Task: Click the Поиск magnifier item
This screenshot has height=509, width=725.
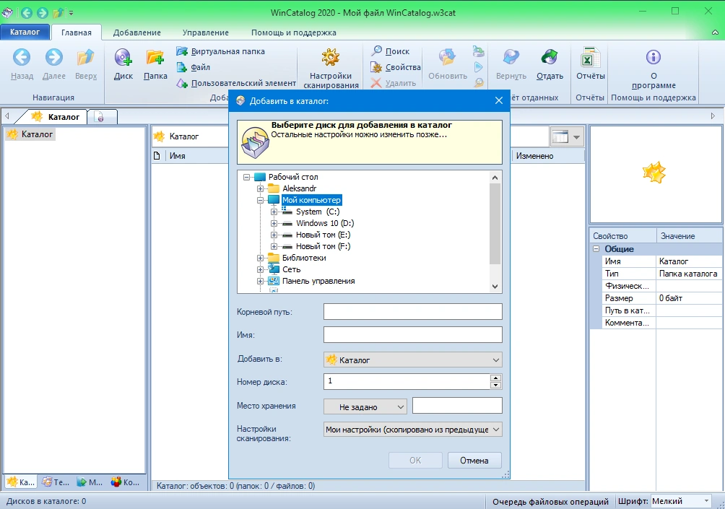Action: (391, 51)
